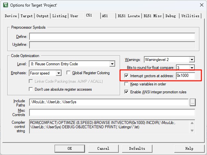Disable ANSI integer promotion rules checkbox

coord(126,92)
